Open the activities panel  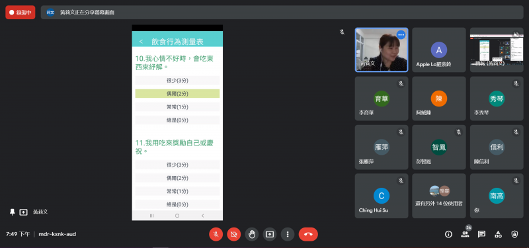[x=498, y=234]
